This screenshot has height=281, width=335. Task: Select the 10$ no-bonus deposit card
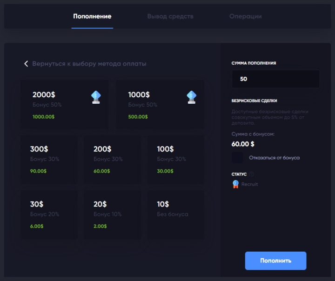[176, 214]
